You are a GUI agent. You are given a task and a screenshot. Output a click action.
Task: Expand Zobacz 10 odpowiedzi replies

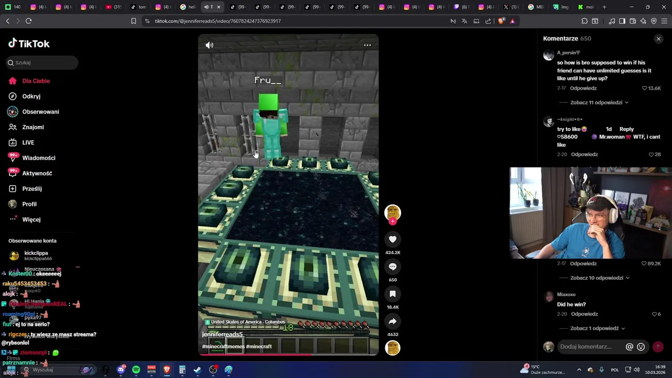click(600, 278)
